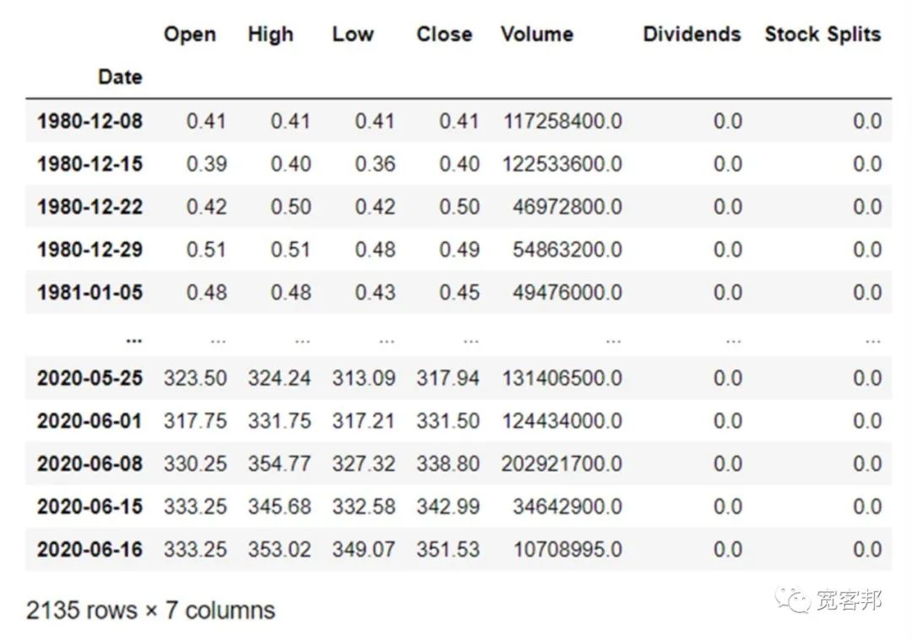The image size is (912, 640).
Task: Select row date 2020-06-08
Action: (90, 464)
